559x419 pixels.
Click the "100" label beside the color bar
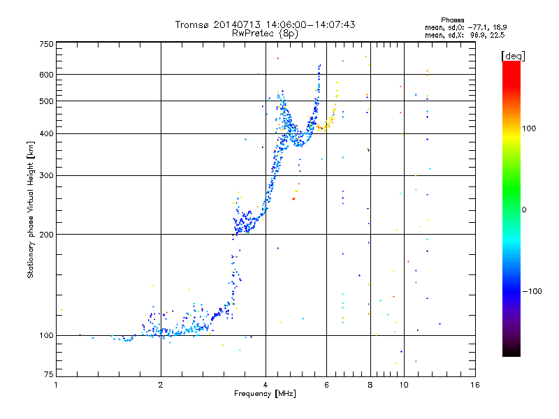[x=529, y=128]
